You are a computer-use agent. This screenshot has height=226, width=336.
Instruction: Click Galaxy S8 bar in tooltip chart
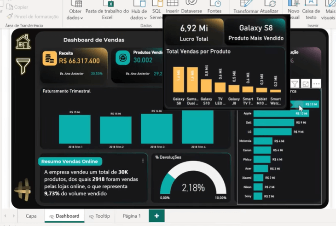point(179,80)
